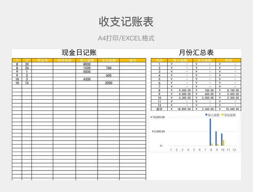Click the income cell showing 1500

point(87,68)
